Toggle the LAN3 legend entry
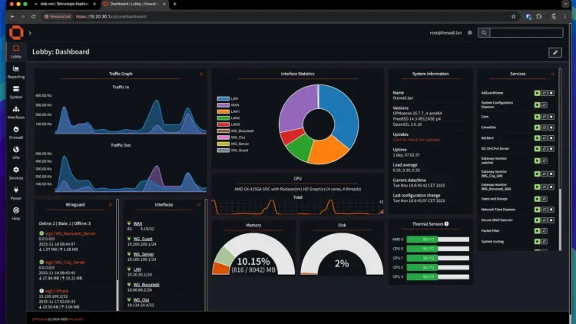This screenshot has height=324, width=576. (228, 124)
